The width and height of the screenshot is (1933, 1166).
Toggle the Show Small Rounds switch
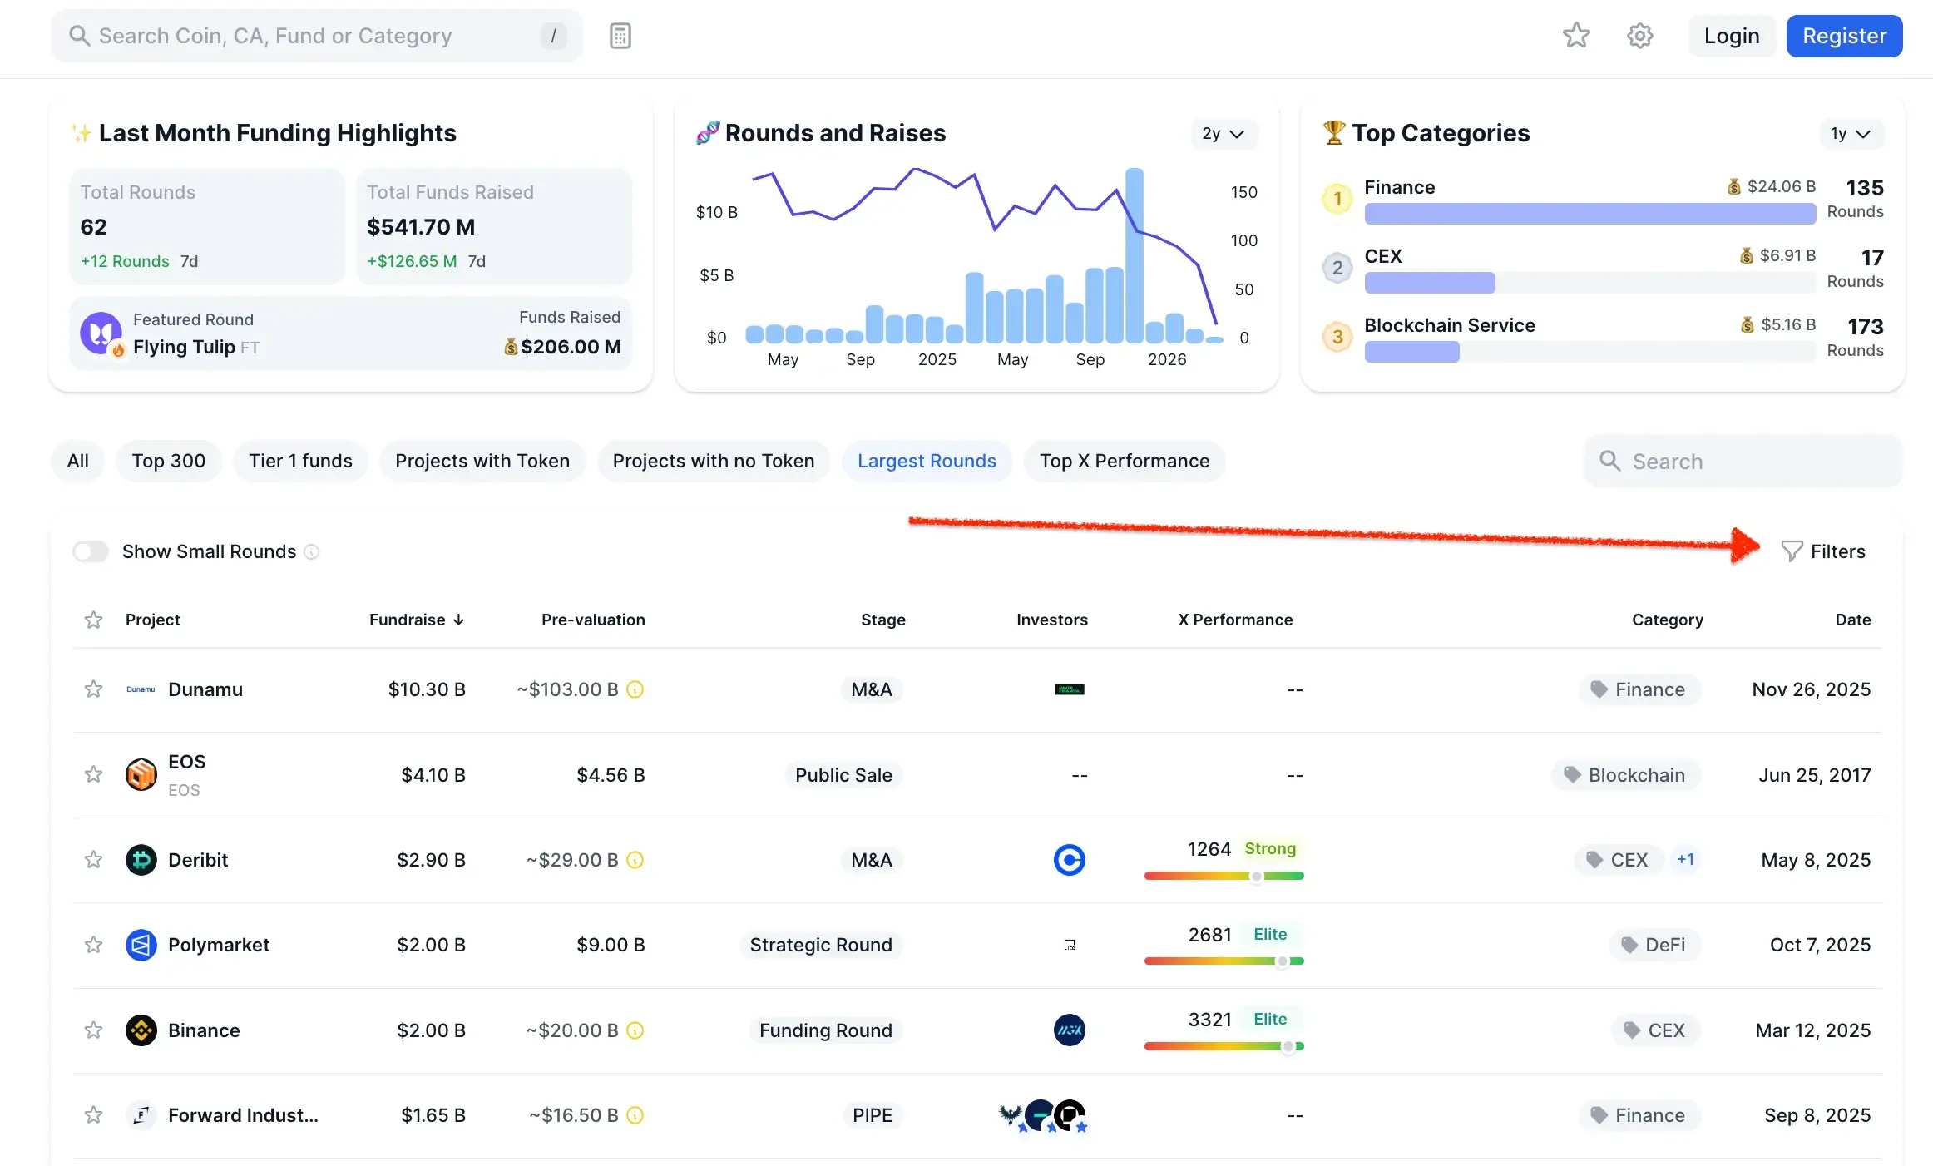click(91, 551)
